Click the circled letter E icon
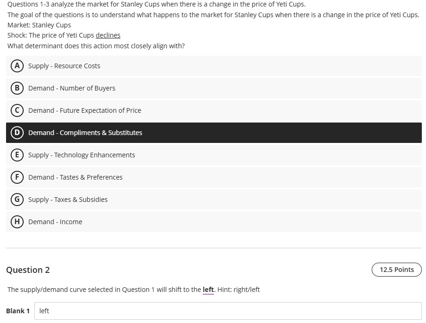This screenshot has width=426, height=323. point(17,155)
